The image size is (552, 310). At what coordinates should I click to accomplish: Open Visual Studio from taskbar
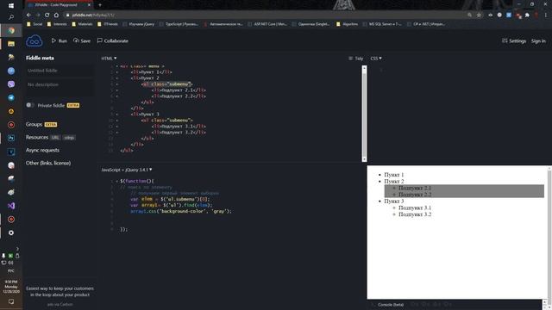(x=11, y=206)
